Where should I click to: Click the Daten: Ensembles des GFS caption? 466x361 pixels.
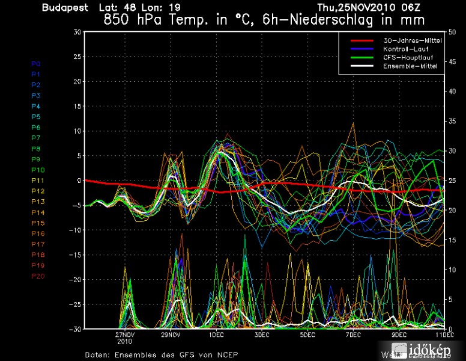[x=162, y=355]
